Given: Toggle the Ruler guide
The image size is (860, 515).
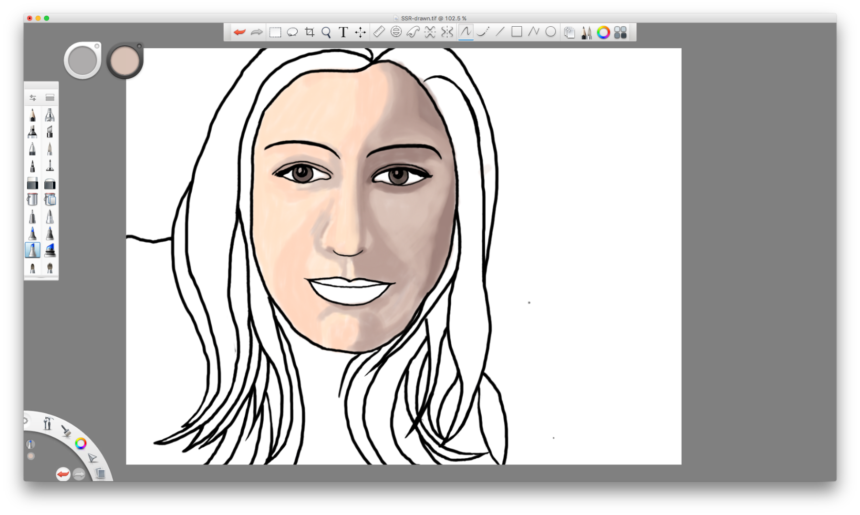Looking at the screenshot, I should 379,32.
